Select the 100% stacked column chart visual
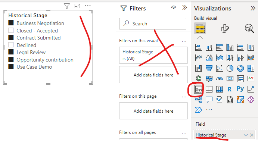 [251, 47]
